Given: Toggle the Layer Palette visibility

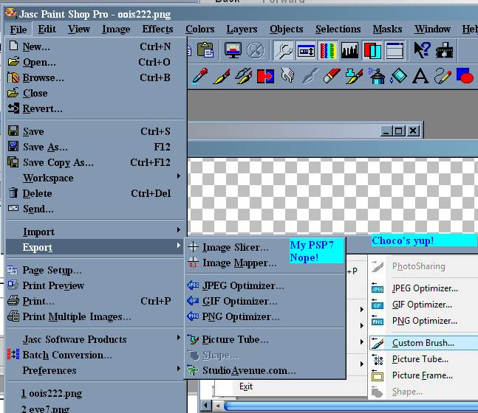Looking at the screenshot, I should pos(372,50).
